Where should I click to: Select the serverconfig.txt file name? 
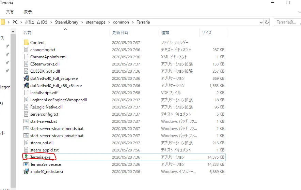pos(44,114)
